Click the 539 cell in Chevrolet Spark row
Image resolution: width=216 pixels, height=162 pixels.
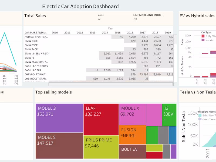96,79
